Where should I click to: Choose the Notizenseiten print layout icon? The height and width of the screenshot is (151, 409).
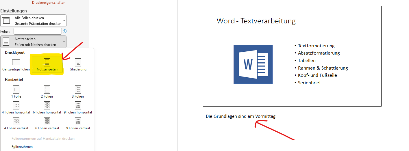[x=47, y=62]
